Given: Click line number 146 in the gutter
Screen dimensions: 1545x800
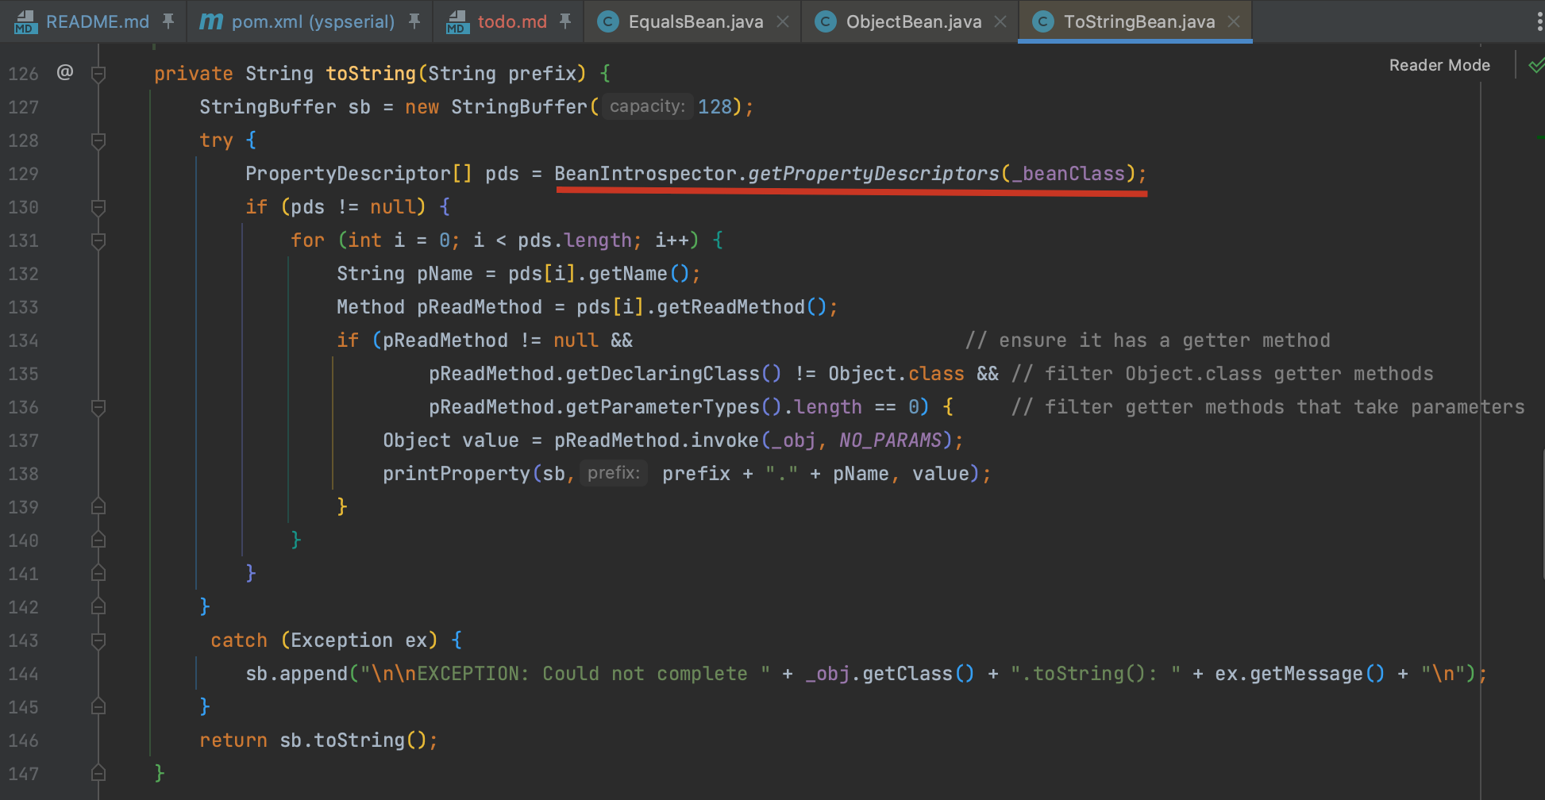Looking at the screenshot, I should point(23,740).
